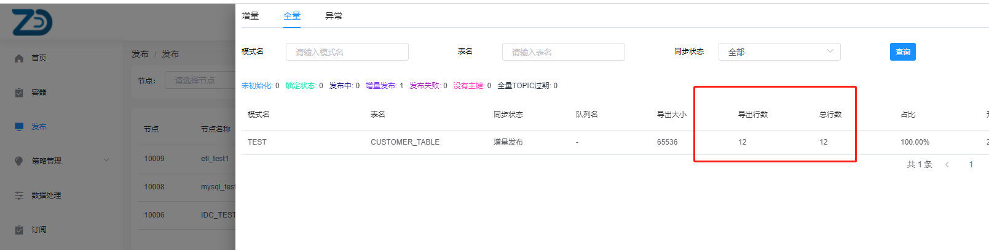The image size is (989, 250).
Task: Click the 容器 clipboard icon
Action: [19, 93]
